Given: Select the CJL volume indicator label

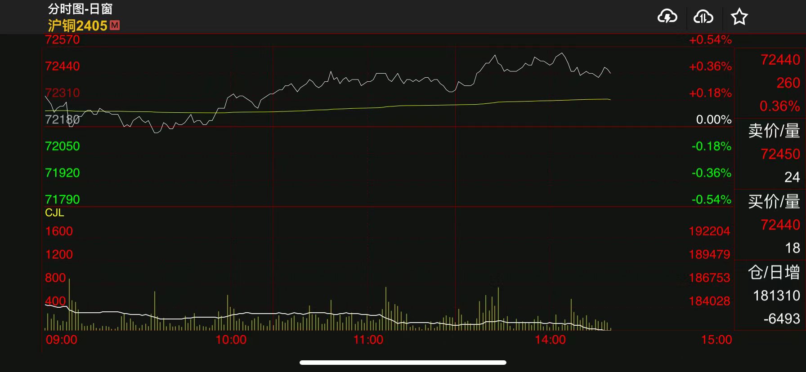Looking at the screenshot, I should tap(54, 213).
